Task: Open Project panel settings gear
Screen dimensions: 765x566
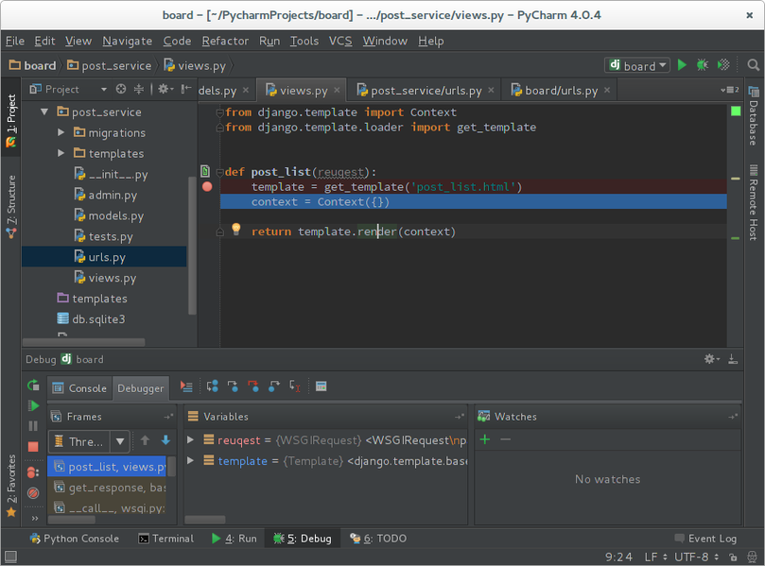Action: point(165,89)
